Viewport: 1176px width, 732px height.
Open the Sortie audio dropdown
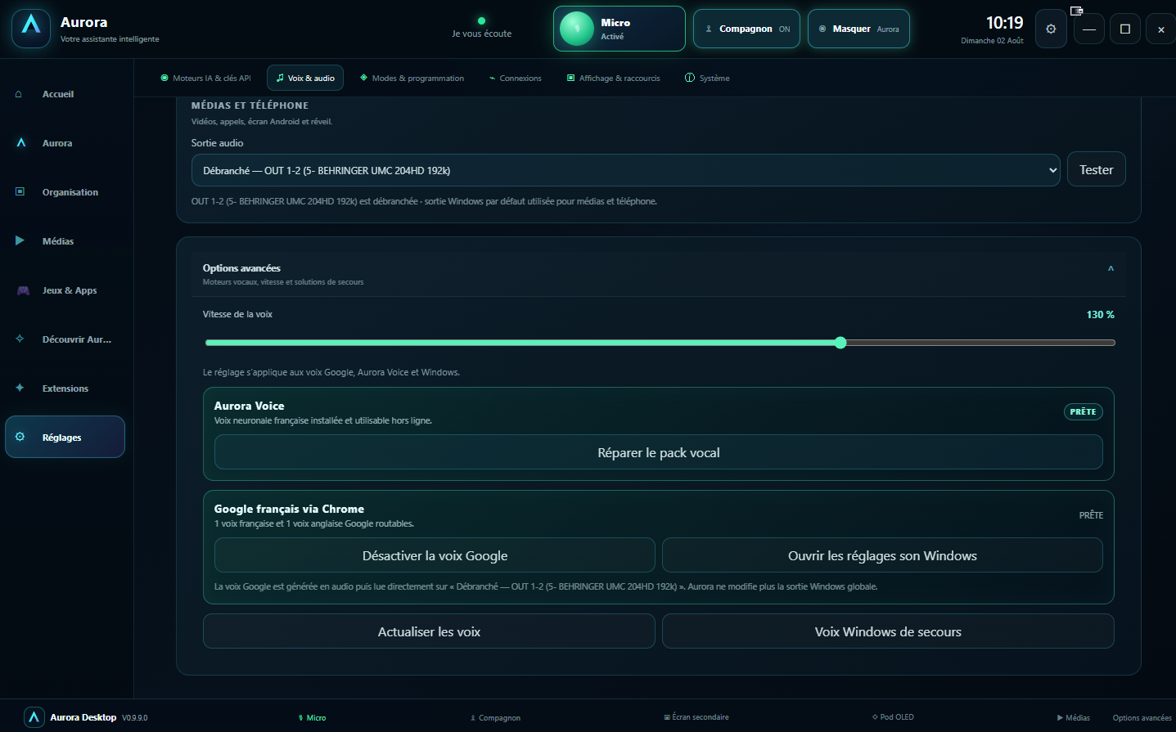pos(626,170)
